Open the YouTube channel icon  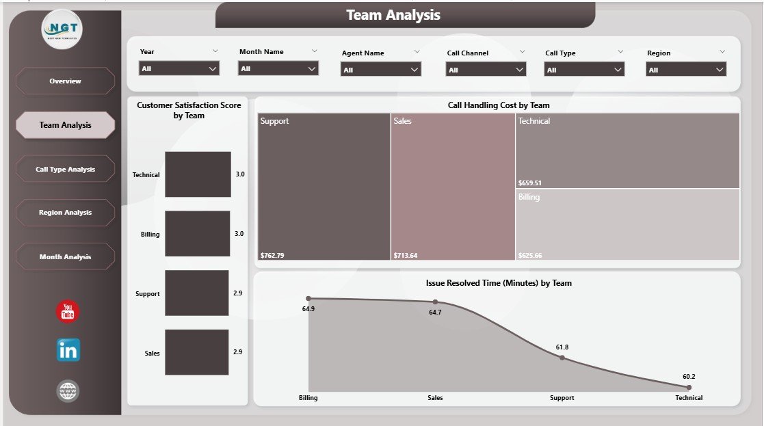[x=66, y=311]
